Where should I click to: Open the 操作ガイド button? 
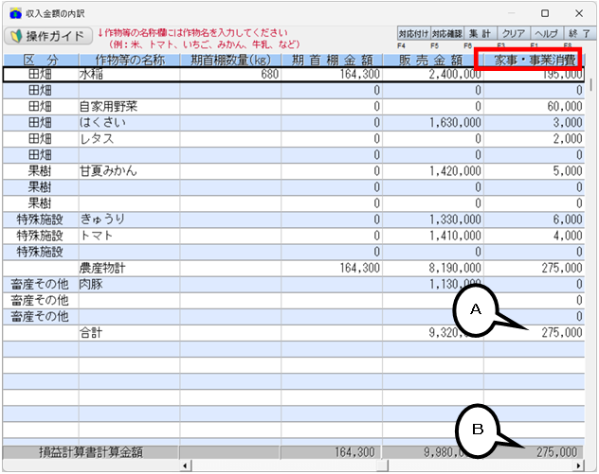pyautogui.click(x=48, y=36)
